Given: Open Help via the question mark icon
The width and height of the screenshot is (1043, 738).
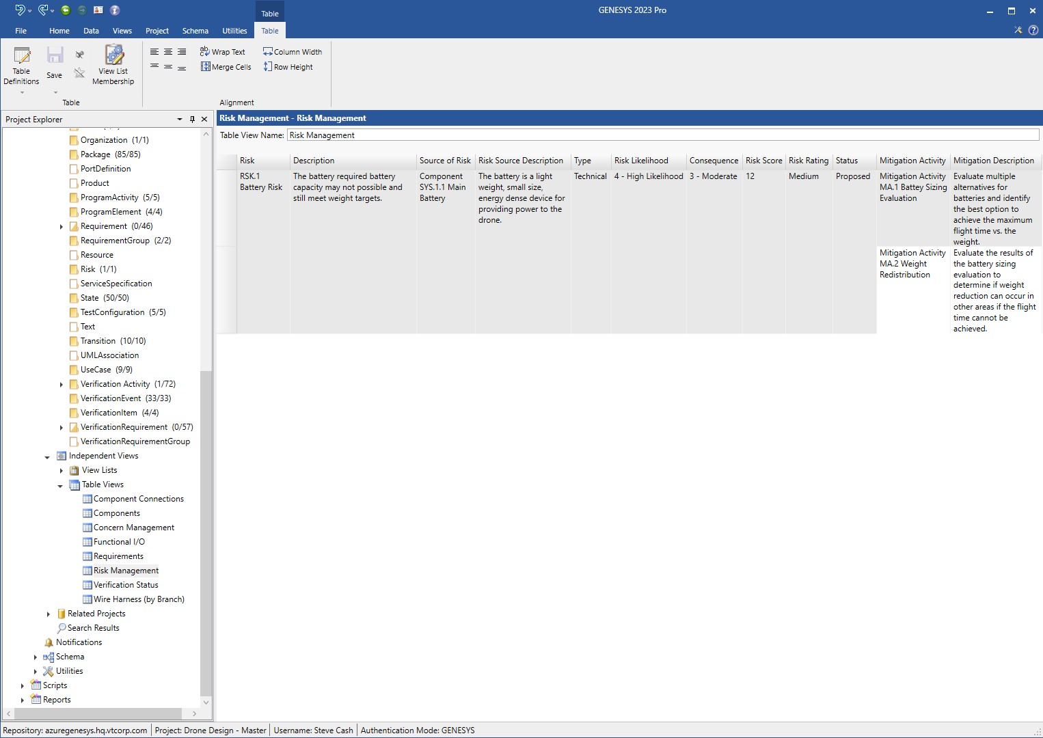Looking at the screenshot, I should click(x=1032, y=30).
